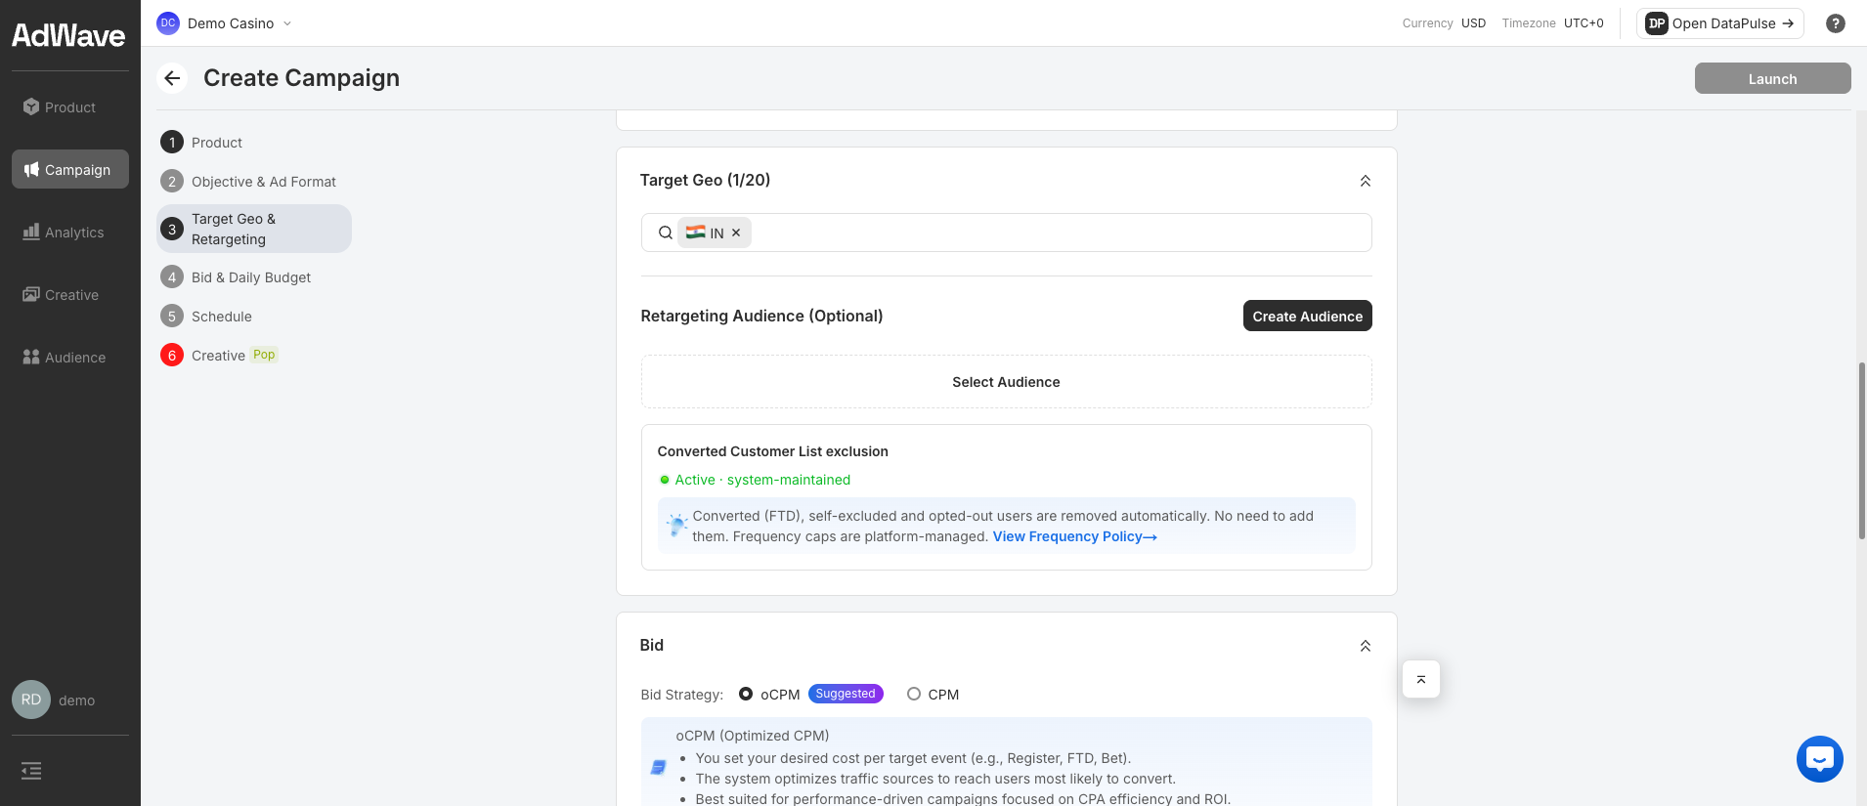The image size is (1867, 806).
Task: Open the Creative sidebar section
Action: coord(70,295)
